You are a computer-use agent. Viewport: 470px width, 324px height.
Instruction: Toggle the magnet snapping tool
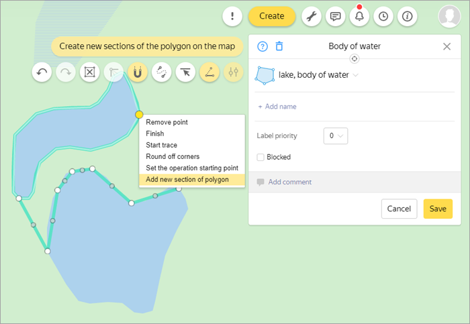(137, 72)
